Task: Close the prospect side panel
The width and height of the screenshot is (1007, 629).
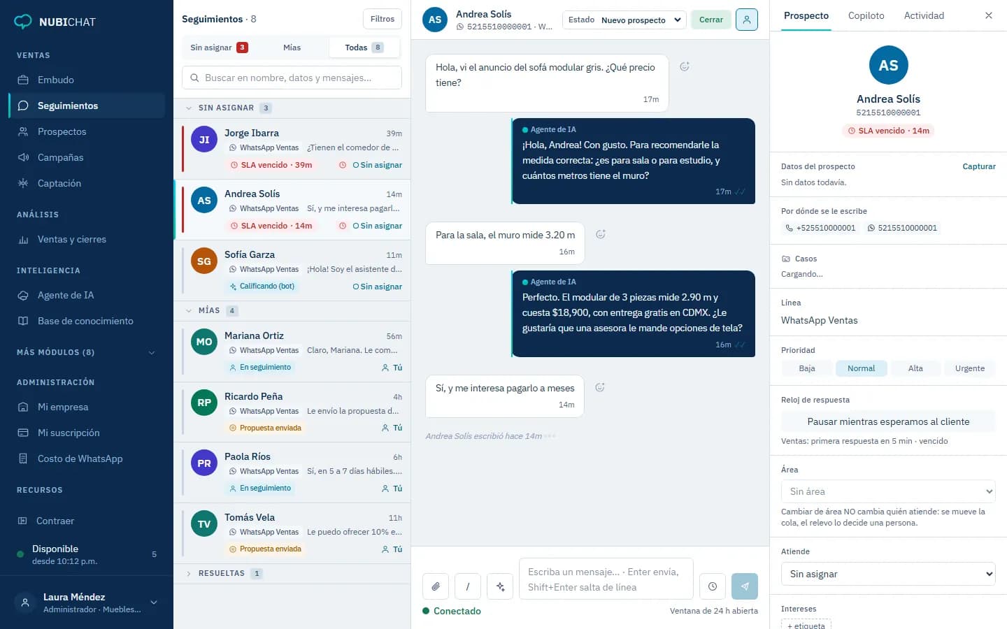Action: point(989,15)
